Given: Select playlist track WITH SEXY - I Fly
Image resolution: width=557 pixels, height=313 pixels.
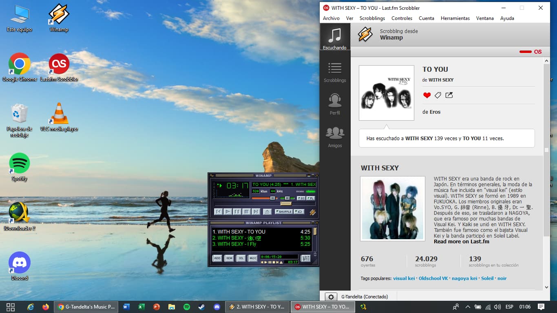Looking at the screenshot, I should pyautogui.click(x=261, y=244).
